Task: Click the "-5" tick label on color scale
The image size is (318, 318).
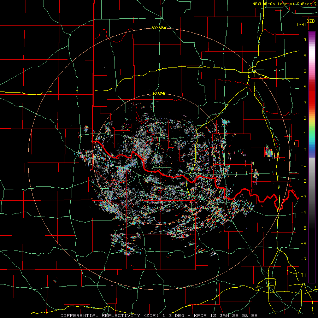Action: coord(304,228)
